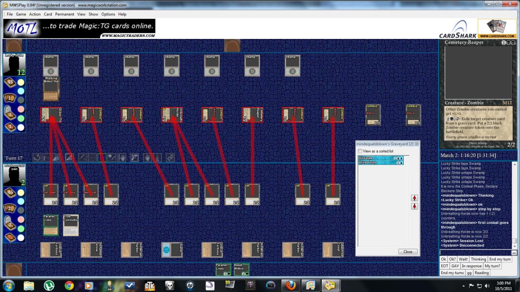
Task: Send the In response quick message
Action: (472, 266)
